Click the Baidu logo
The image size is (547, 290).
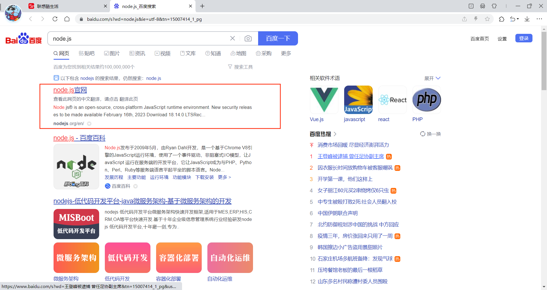coord(24,38)
